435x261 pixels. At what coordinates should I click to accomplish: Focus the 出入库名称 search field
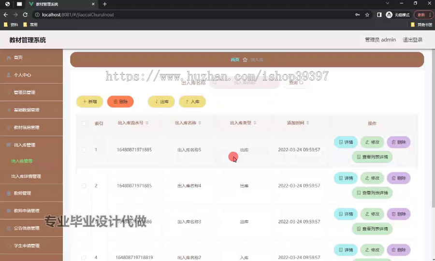pos(245,83)
